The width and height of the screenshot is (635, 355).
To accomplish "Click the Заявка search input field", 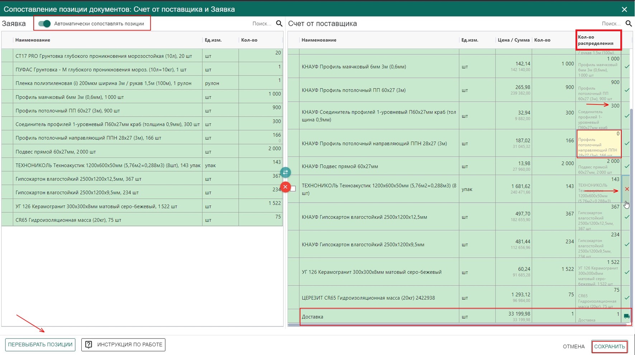I will [262, 24].
